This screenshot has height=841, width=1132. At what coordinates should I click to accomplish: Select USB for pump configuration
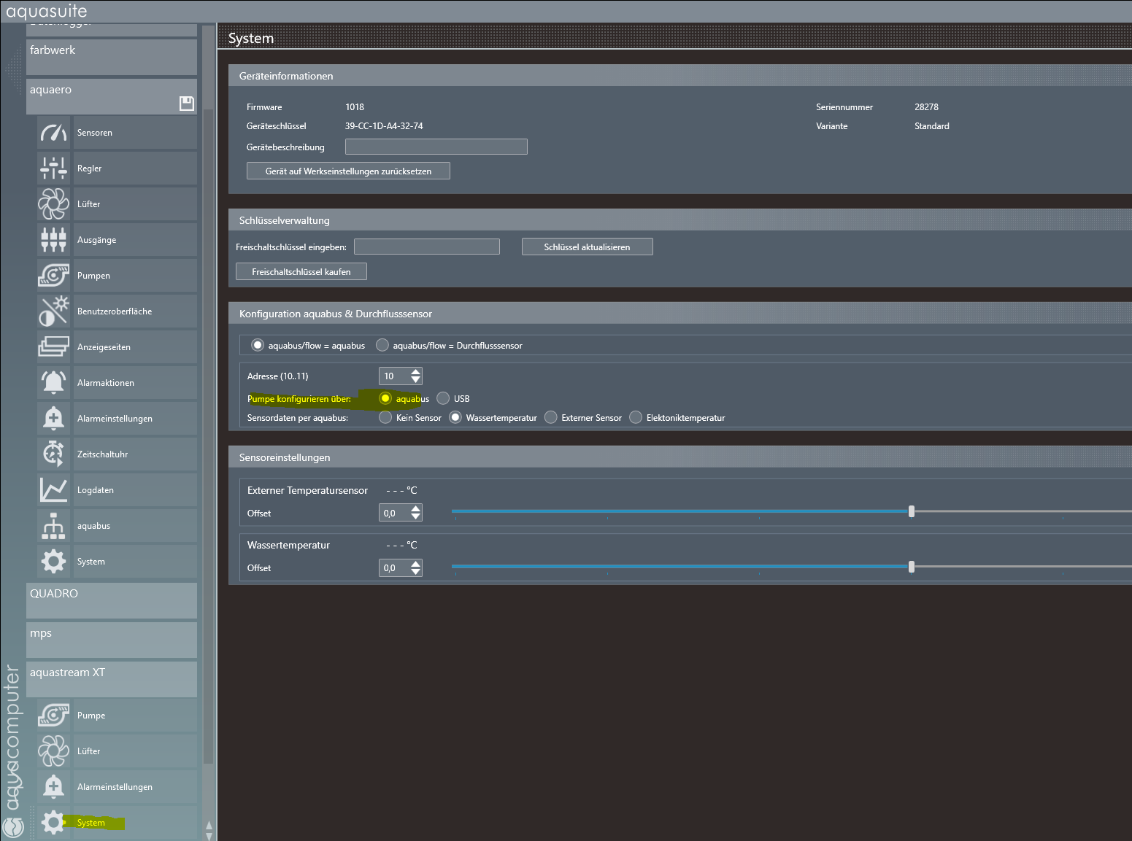[443, 398]
